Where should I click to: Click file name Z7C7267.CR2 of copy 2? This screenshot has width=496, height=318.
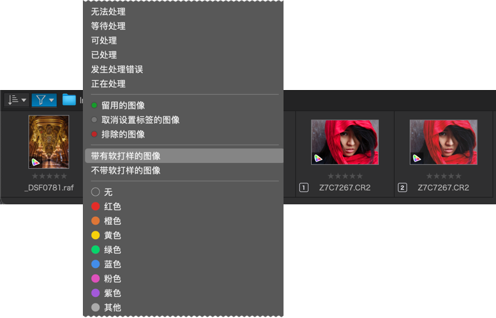point(443,188)
